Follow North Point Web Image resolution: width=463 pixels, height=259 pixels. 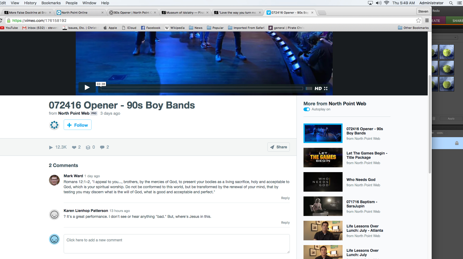tap(78, 125)
